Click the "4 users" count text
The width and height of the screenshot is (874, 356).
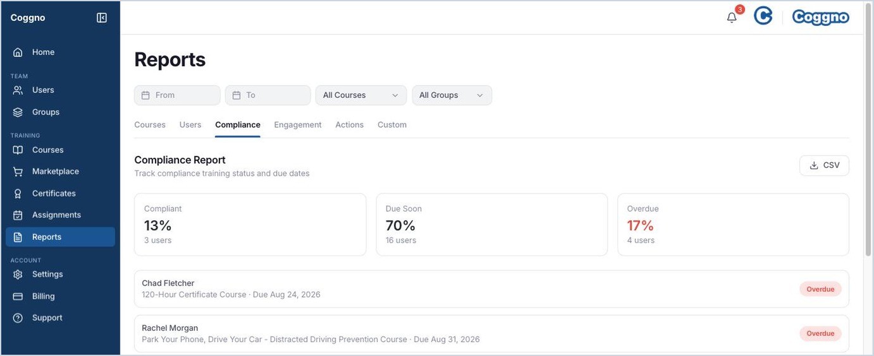(641, 240)
